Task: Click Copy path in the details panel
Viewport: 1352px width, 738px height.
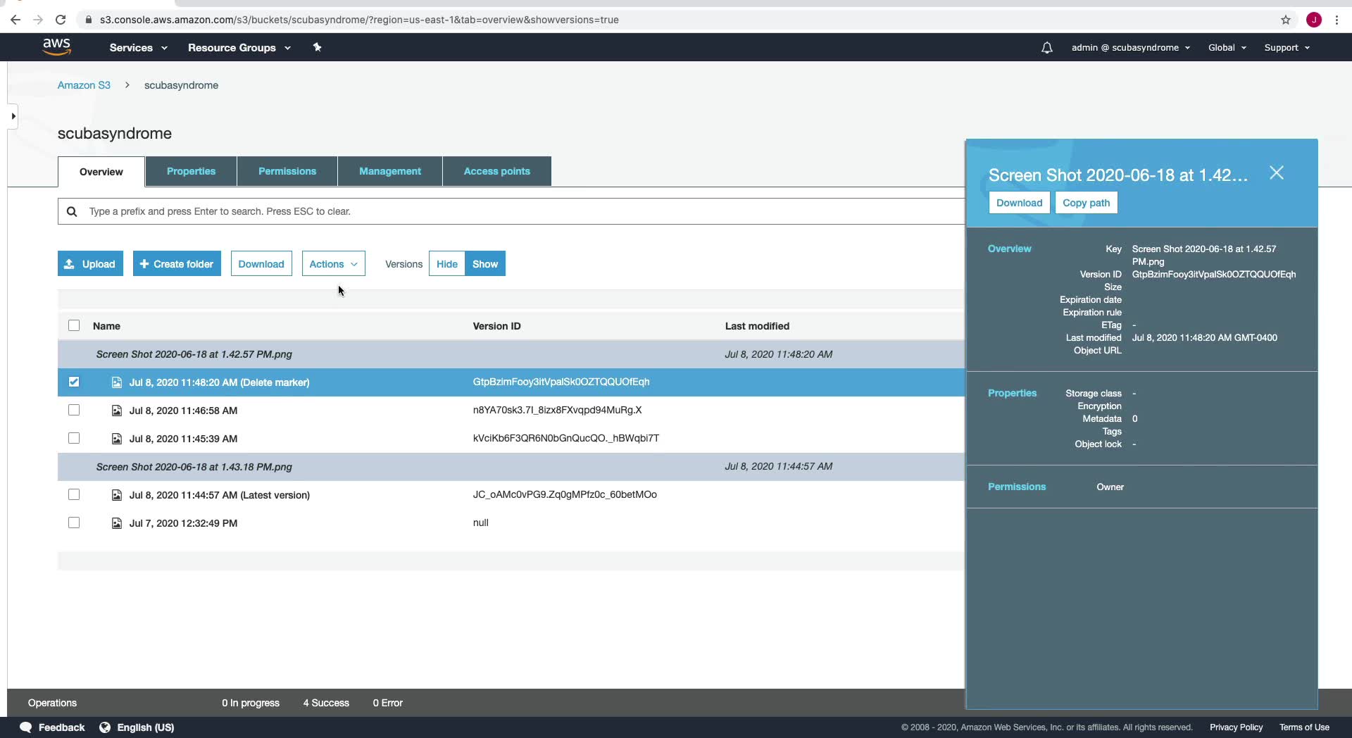Action: (x=1086, y=203)
